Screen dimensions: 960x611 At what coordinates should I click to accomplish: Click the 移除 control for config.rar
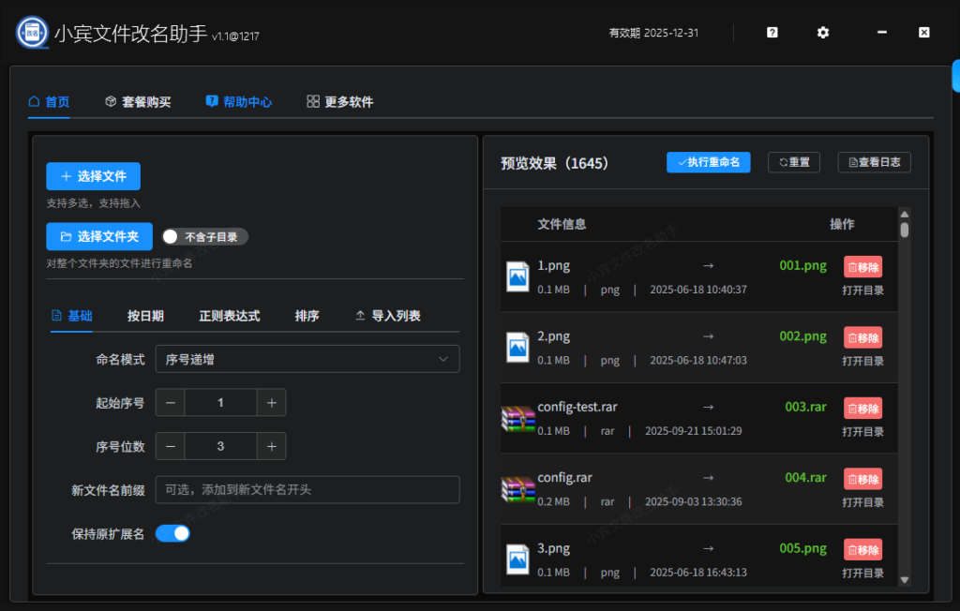[862, 478]
